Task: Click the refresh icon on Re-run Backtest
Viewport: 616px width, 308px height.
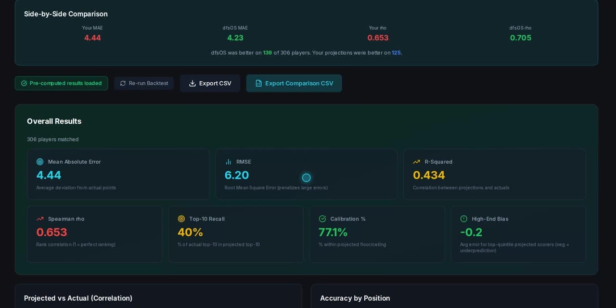Action: click(123, 83)
